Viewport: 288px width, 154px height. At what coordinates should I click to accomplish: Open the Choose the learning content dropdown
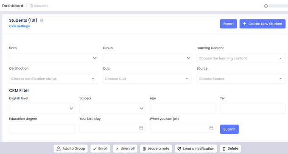(x=241, y=58)
